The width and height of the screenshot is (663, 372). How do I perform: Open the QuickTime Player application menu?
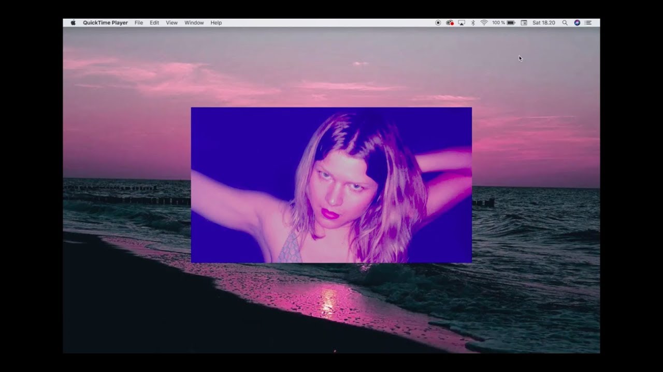click(105, 23)
